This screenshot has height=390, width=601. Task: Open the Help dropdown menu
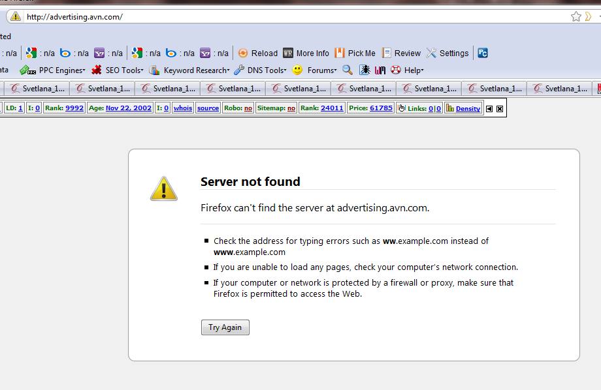(407, 70)
